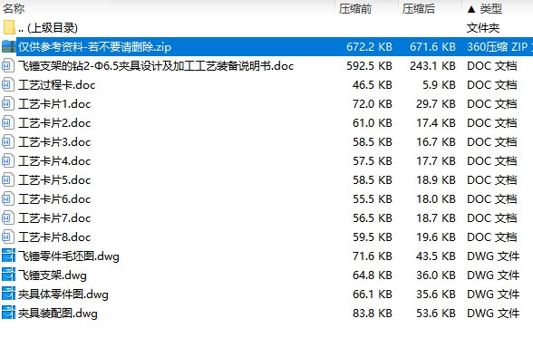The width and height of the screenshot is (533, 338).
Task: Click the DOC icon beside 工艺卡片6.doc
Action: coord(7,198)
